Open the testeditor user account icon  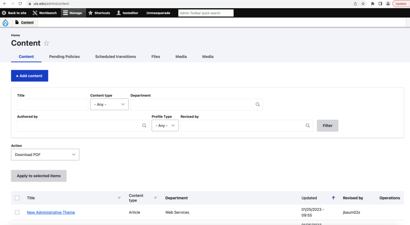pos(118,13)
